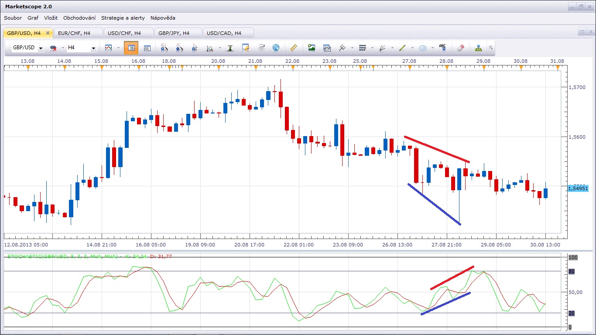596x335 pixels.
Task: Click the stochastic 20 level label
Action: (x=572, y=313)
